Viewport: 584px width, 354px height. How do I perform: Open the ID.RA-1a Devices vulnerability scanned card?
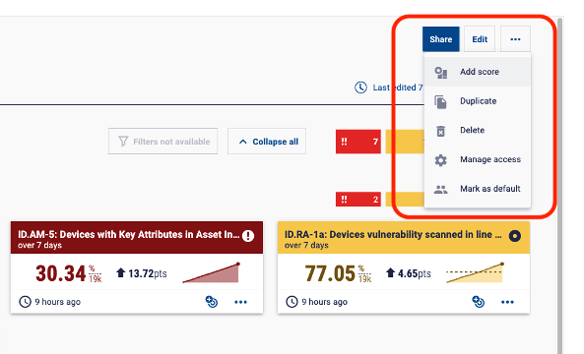[404, 267]
